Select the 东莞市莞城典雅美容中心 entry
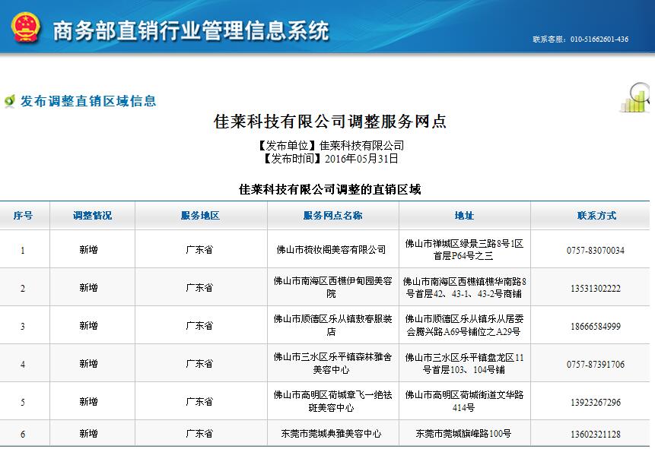The width and height of the screenshot is (655, 449). click(331, 435)
